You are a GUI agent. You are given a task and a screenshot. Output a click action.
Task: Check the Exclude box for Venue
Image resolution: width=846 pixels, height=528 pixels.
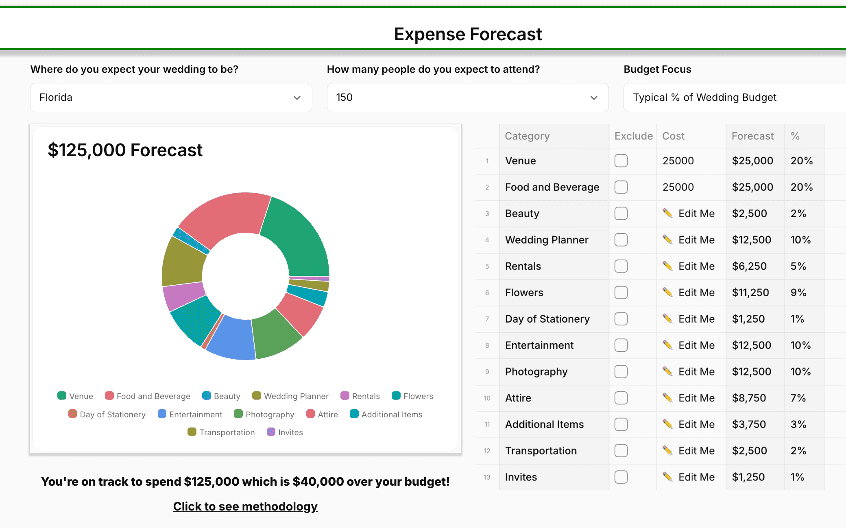(621, 161)
